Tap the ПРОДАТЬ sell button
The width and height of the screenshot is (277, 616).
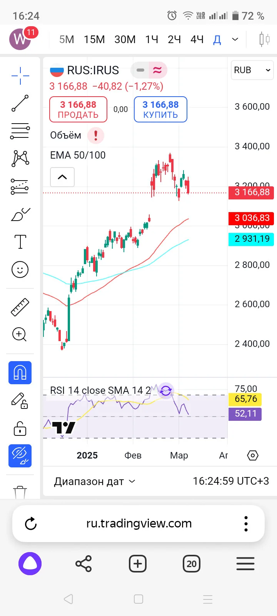point(78,109)
